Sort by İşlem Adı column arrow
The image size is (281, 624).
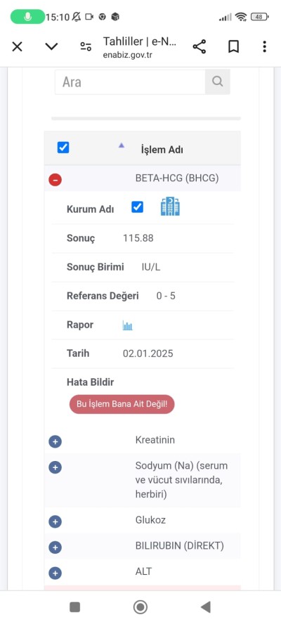pyautogui.click(x=122, y=145)
